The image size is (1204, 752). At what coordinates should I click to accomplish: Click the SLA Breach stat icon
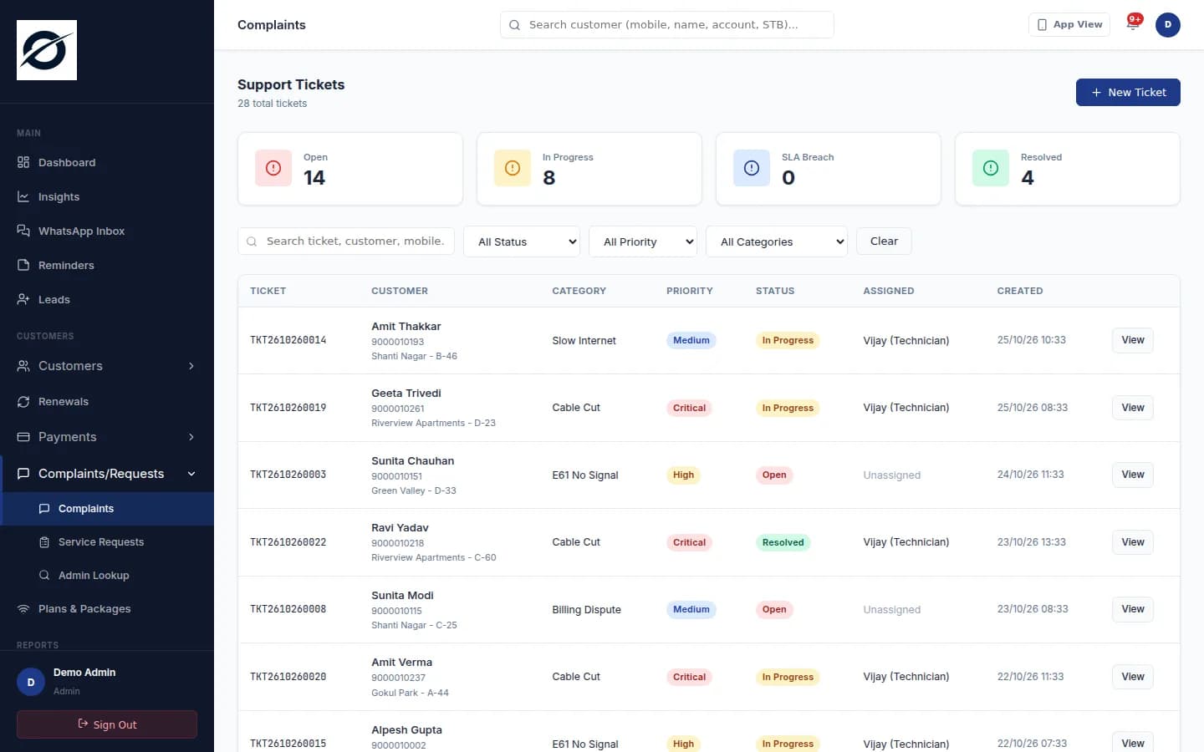click(x=752, y=168)
